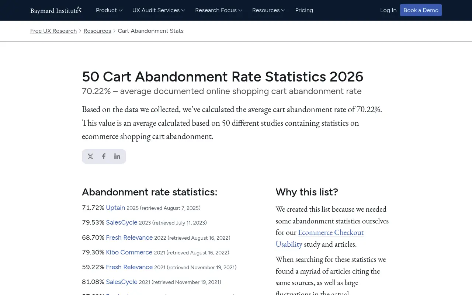Click the Baymard Institute logo

point(56,10)
